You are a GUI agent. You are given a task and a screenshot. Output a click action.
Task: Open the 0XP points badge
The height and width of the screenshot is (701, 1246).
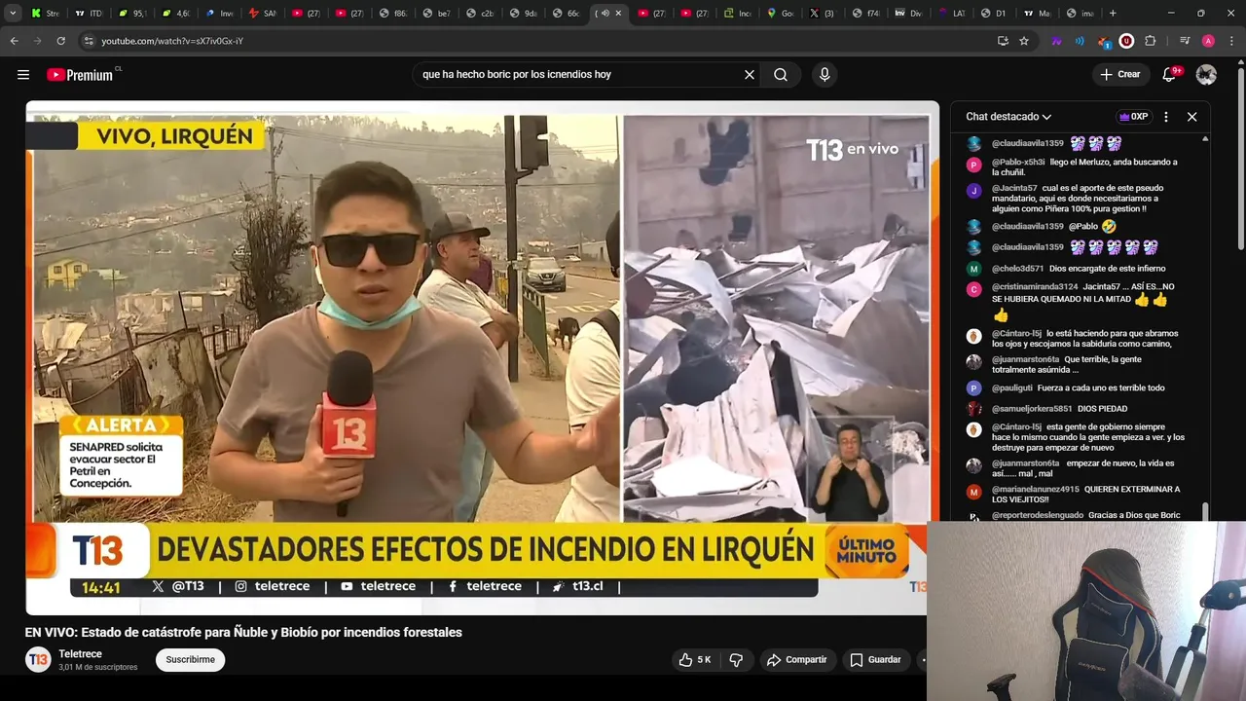click(1133, 117)
